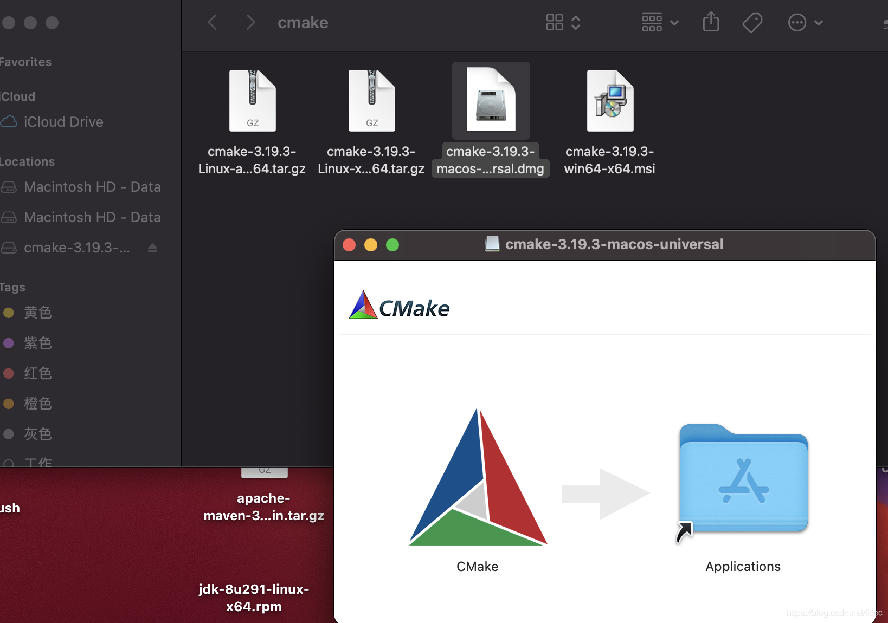Click the Applications label under folder
This screenshot has height=623, width=888.
743,567
